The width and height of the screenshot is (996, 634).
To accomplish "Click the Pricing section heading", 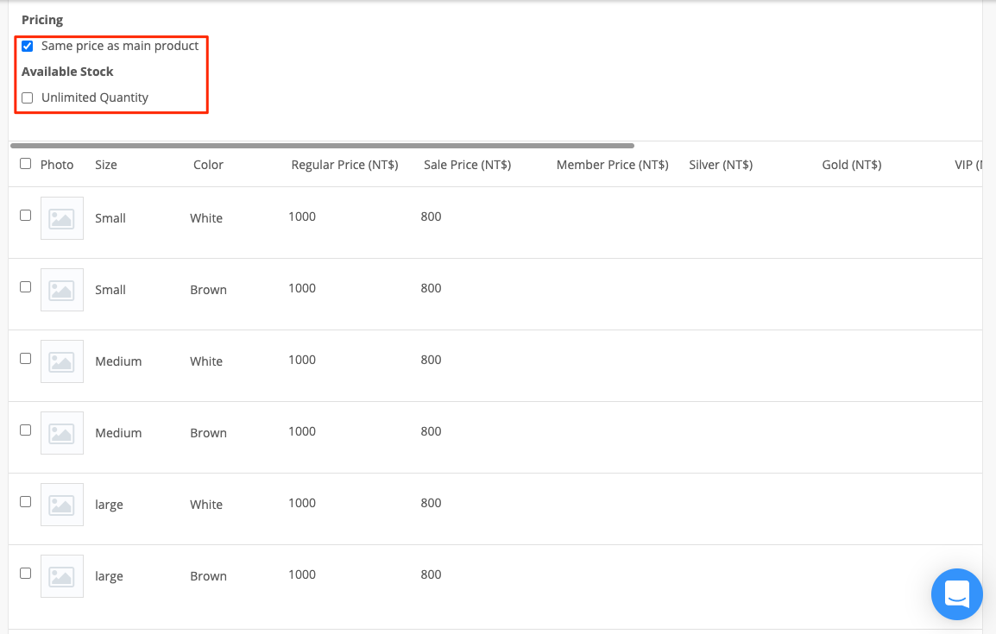I will (x=41, y=19).
